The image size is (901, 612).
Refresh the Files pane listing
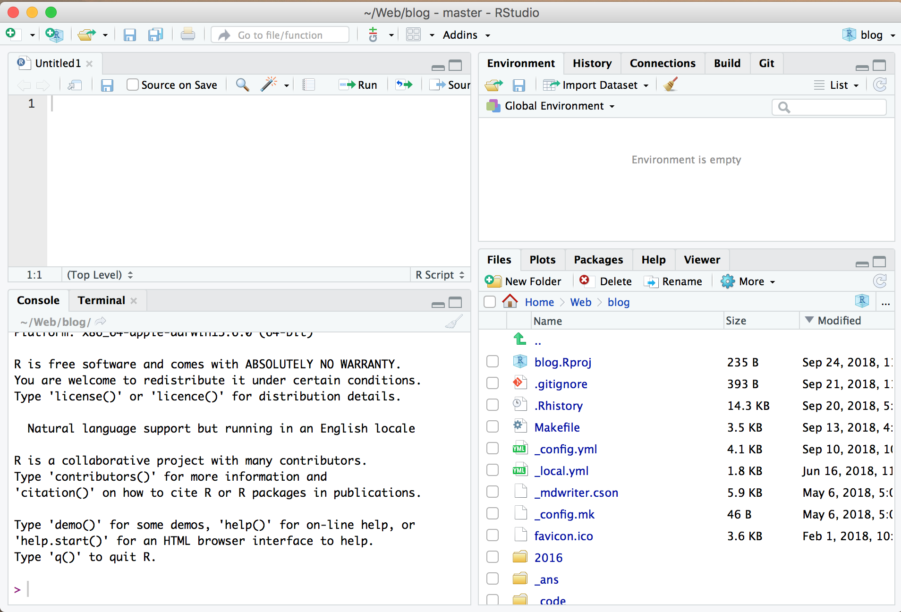pos(880,281)
